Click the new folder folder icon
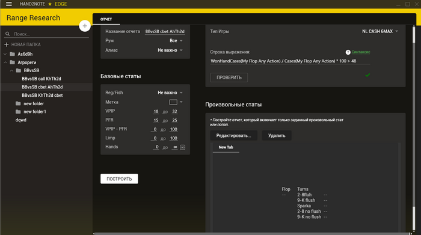This screenshot has width=421, height=235. pyautogui.click(x=18, y=103)
